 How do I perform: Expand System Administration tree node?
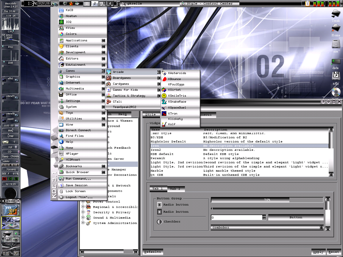click(83, 223)
